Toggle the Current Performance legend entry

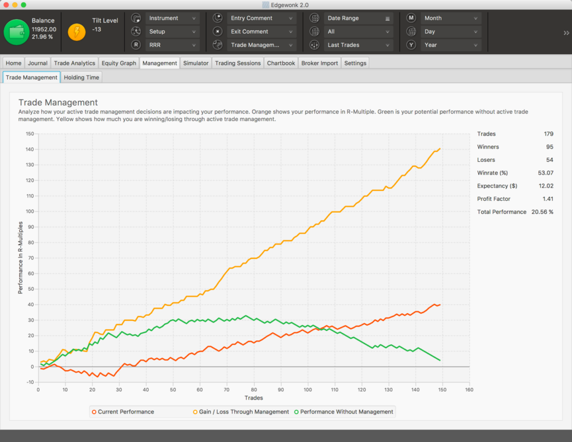[x=122, y=411]
